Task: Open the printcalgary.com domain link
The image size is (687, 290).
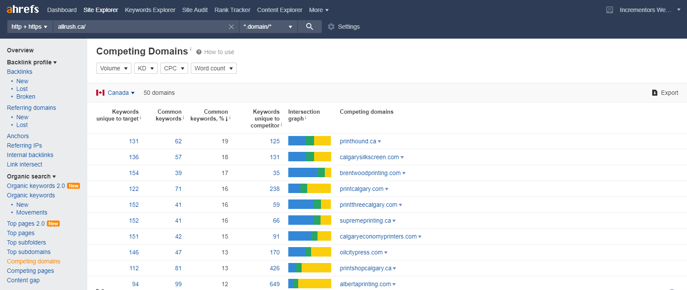Action: pos(361,189)
